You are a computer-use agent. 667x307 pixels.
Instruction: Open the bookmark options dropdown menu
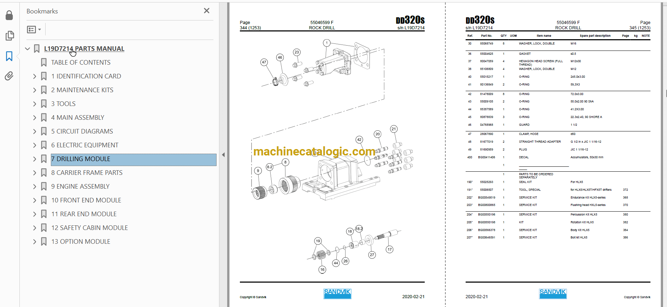click(x=34, y=30)
